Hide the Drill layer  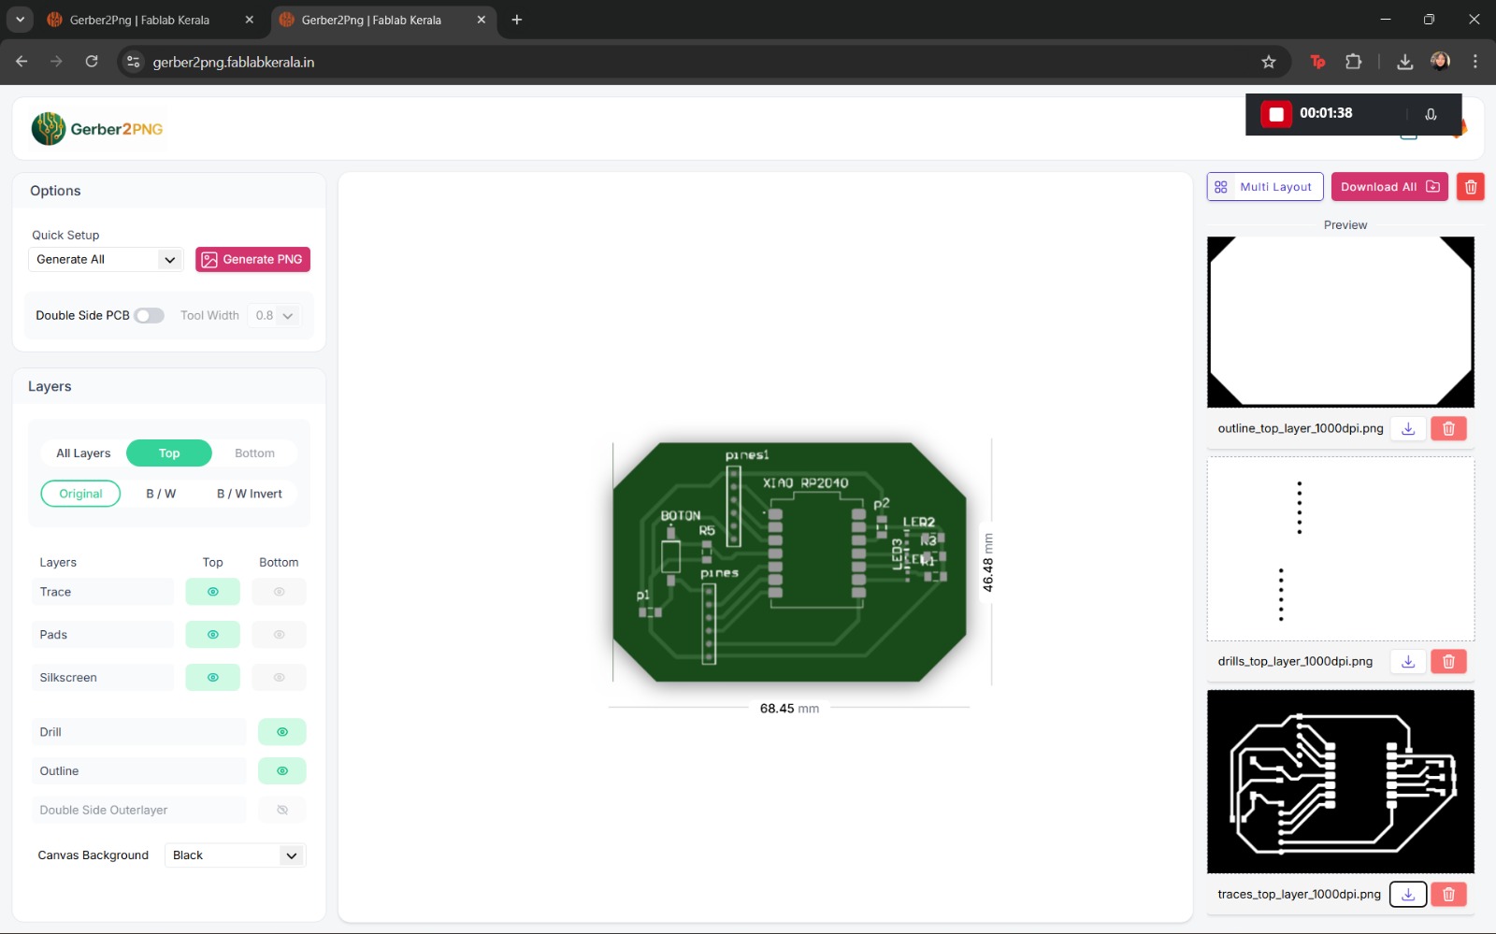(x=282, y=732)
